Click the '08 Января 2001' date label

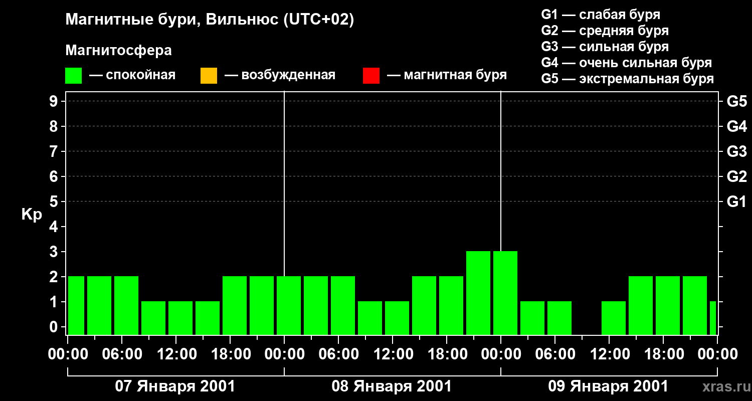pos(392,386)
